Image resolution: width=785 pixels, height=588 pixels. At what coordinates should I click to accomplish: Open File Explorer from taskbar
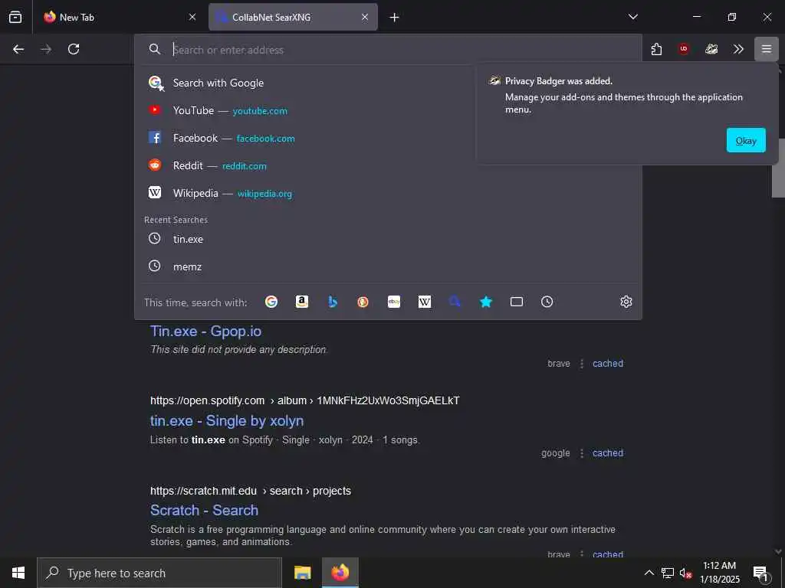(x=302, y=573)
